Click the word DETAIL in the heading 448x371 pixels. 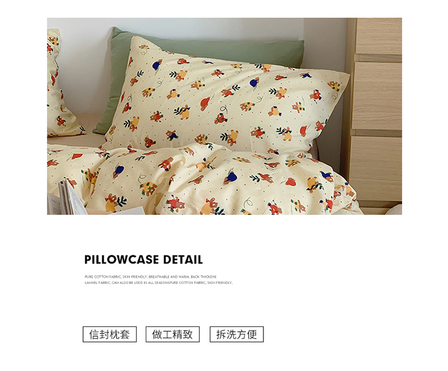[x=183, y=259]
